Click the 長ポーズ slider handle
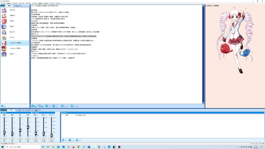 click(x=44, y=134)
